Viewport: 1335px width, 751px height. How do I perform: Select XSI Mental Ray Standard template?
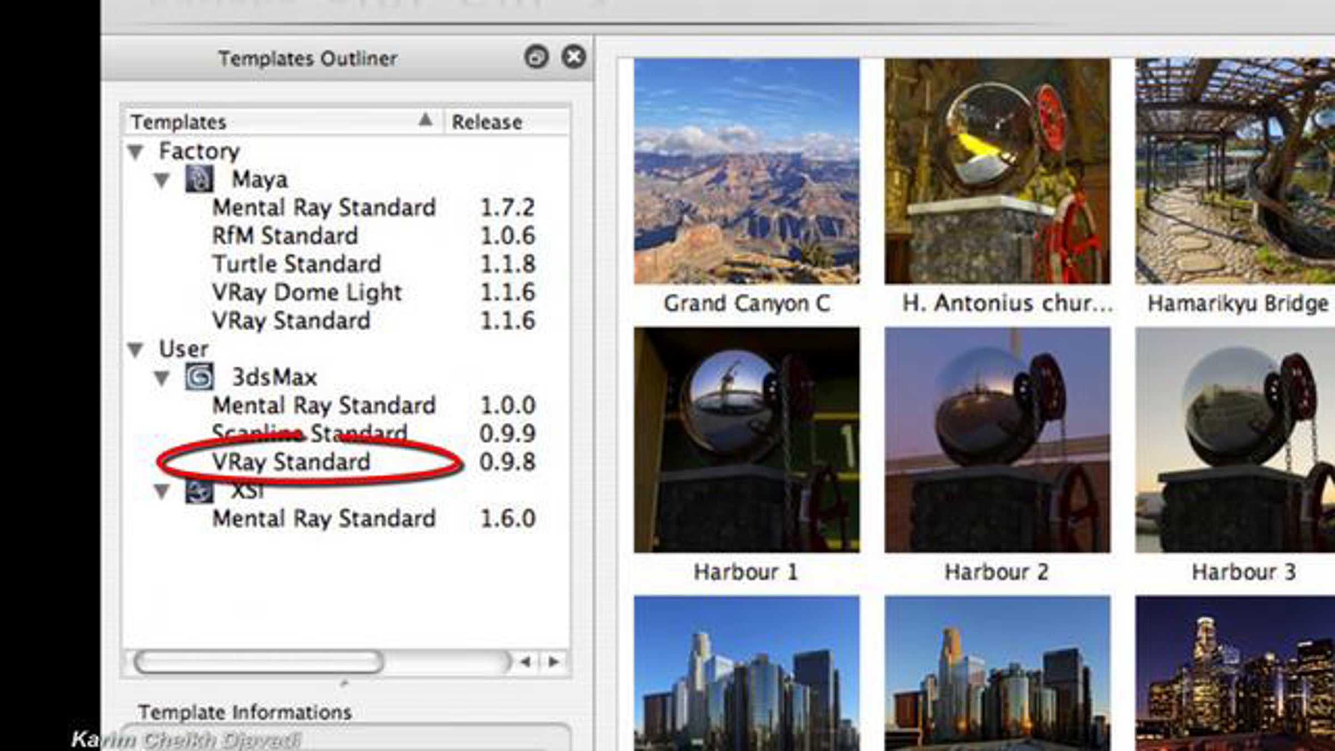coord(324,518)
